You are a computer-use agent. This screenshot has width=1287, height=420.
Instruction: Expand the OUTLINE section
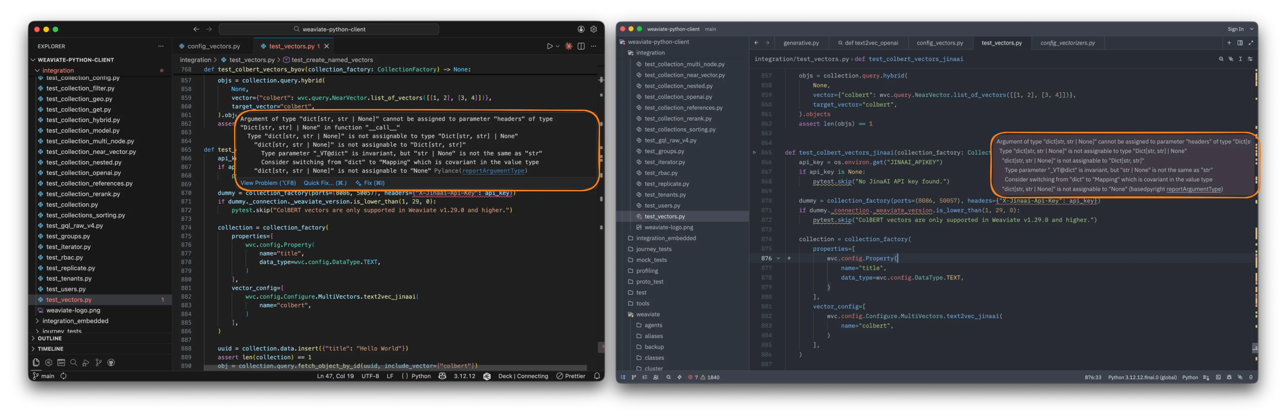click(x=49, y=338)
